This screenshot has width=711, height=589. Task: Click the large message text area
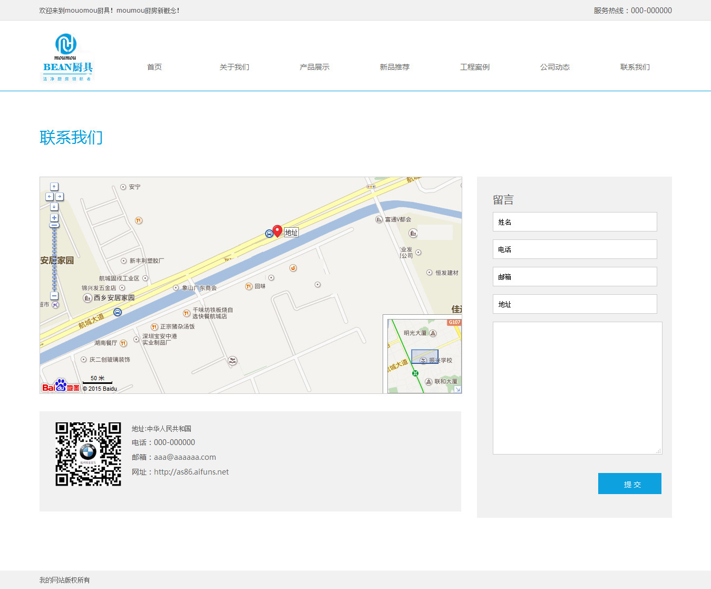coord(577,388)
